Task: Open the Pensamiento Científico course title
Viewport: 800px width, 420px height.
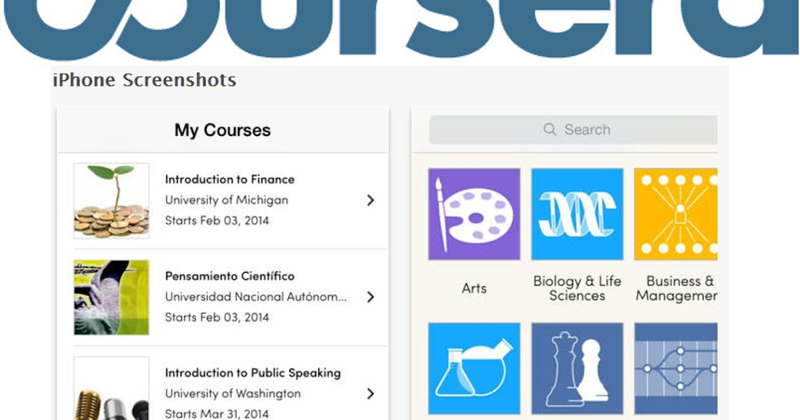Action: click(x=229, y=276)
